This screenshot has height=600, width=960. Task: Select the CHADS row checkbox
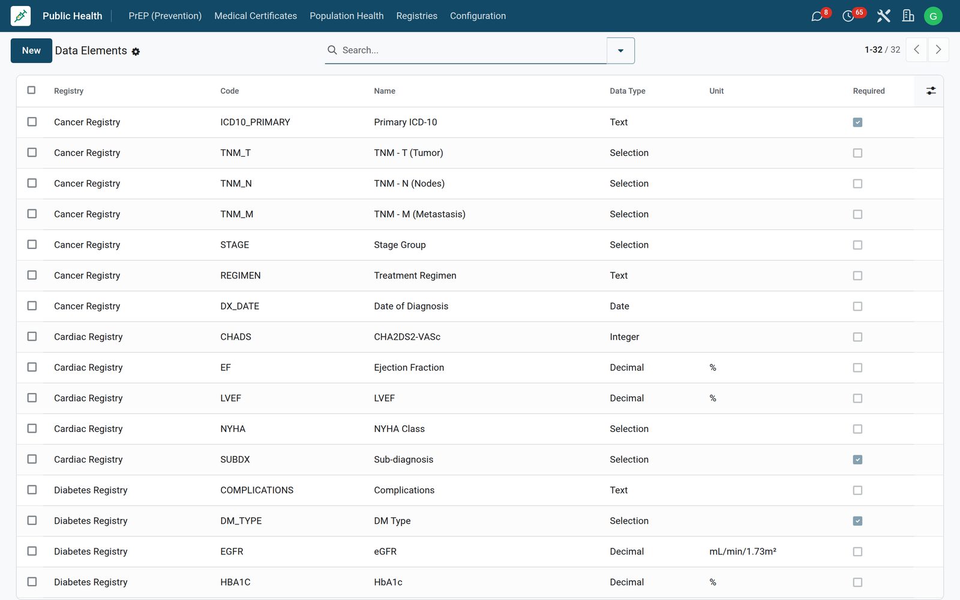(32, 337)
